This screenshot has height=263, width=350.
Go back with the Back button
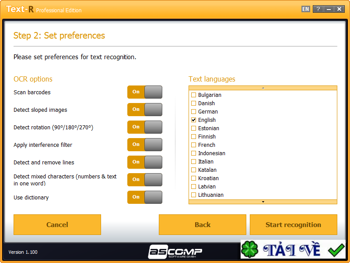203,224
